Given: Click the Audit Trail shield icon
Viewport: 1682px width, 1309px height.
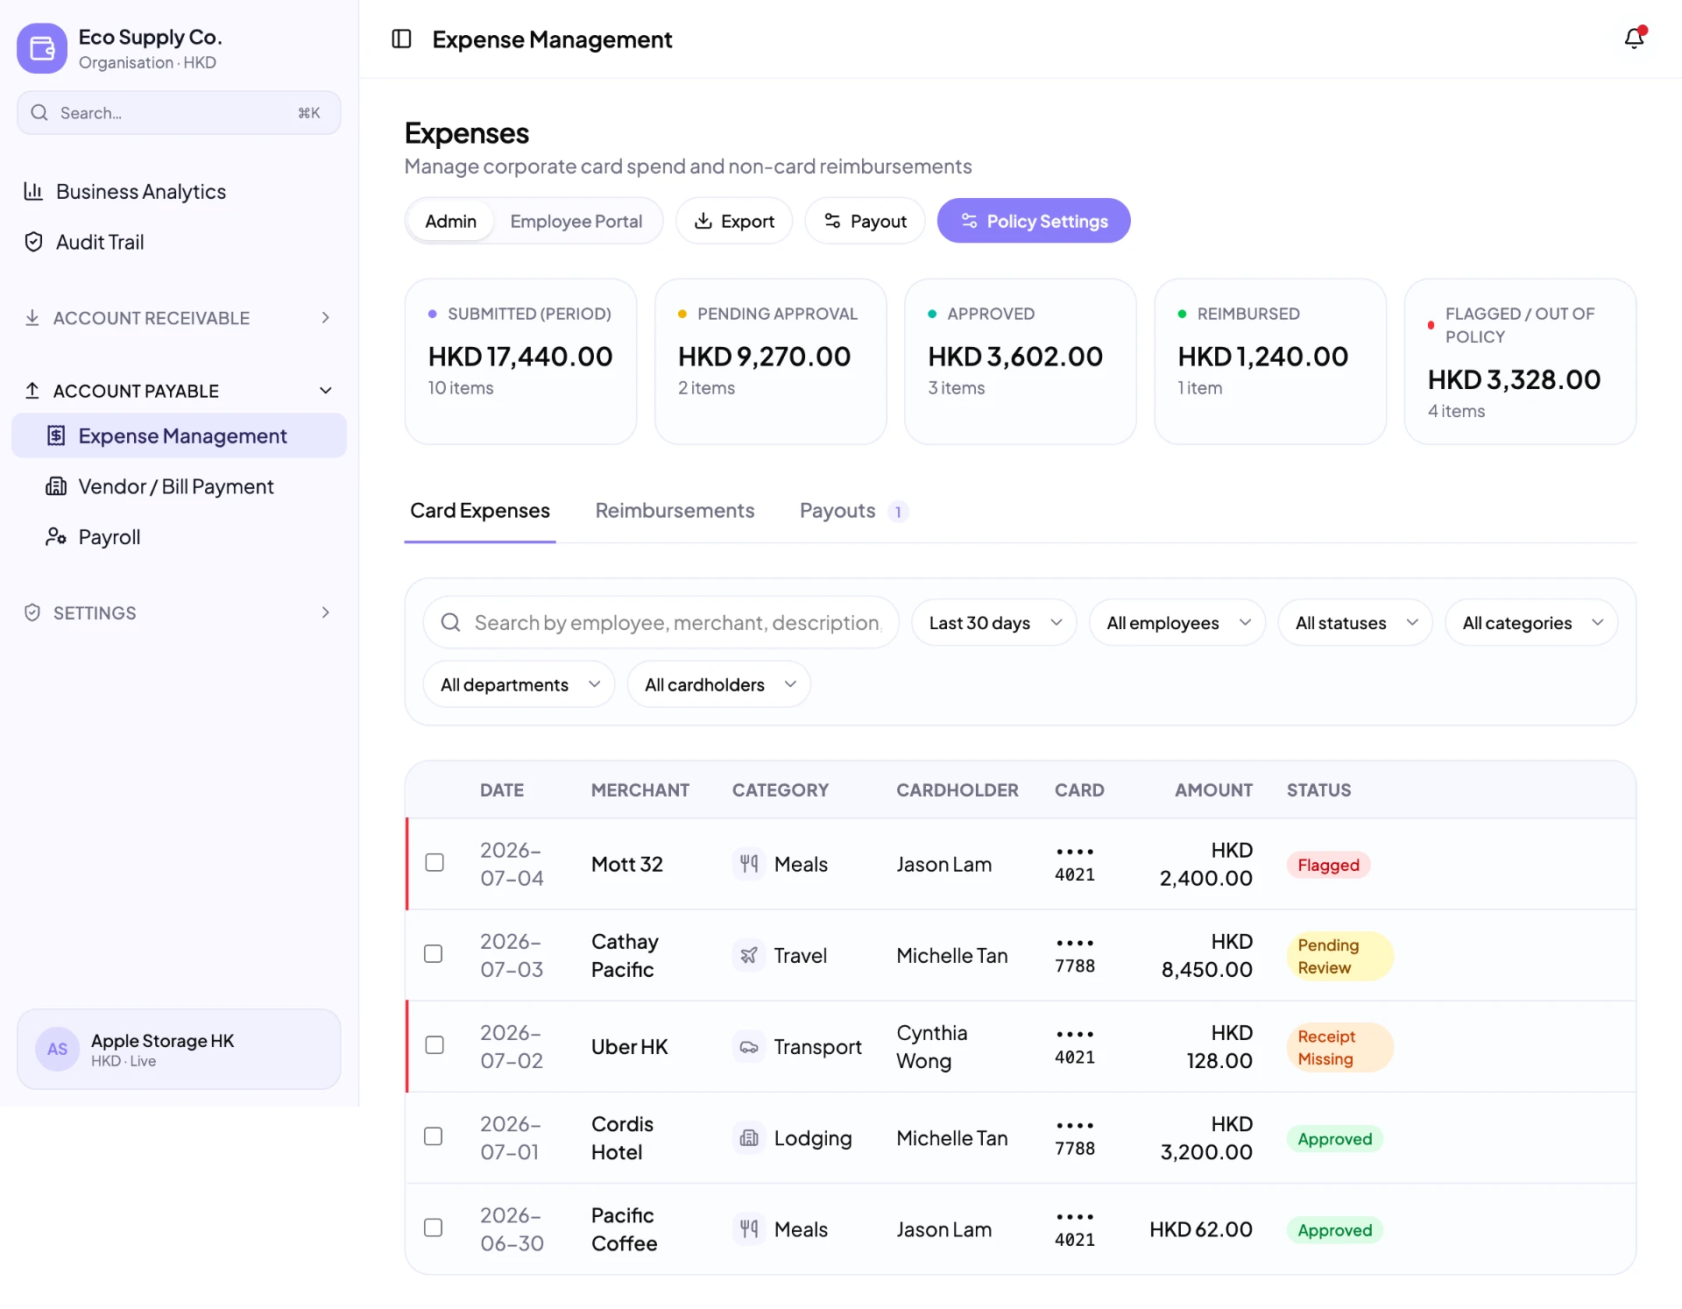Looking at the screenshot, I should (33, 242).
